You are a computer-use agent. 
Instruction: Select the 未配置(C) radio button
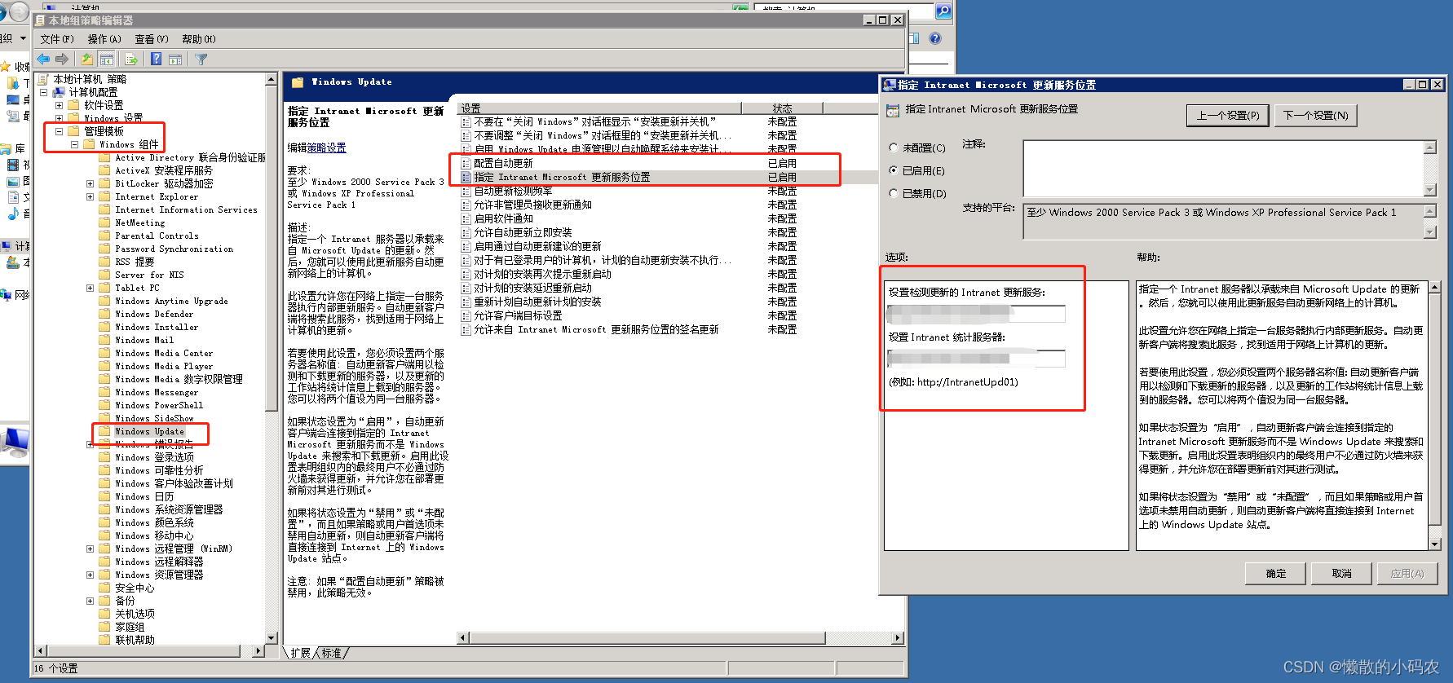pyautogui.click(x=894, y=148)
